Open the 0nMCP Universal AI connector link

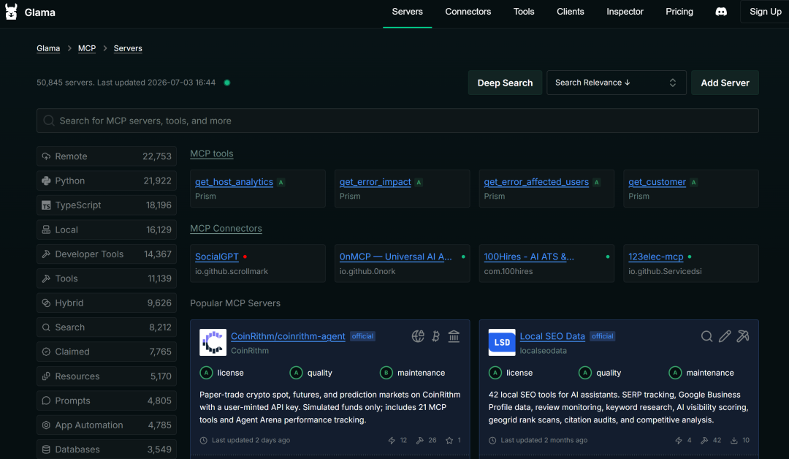click(x=395, y=257)
